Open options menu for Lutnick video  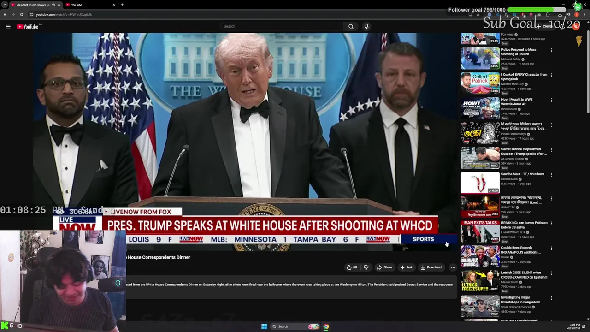click(552, 273)
